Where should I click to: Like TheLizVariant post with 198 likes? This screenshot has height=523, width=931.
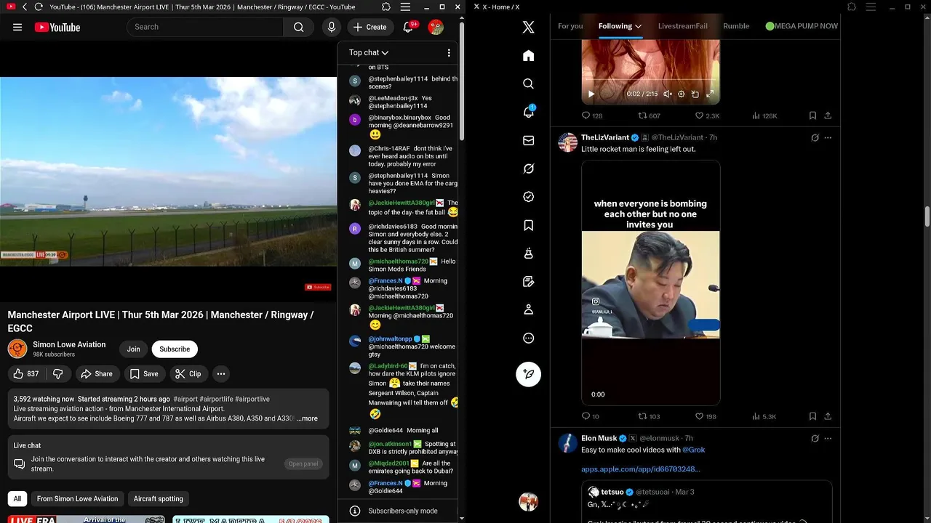click(x=706, y=416)
